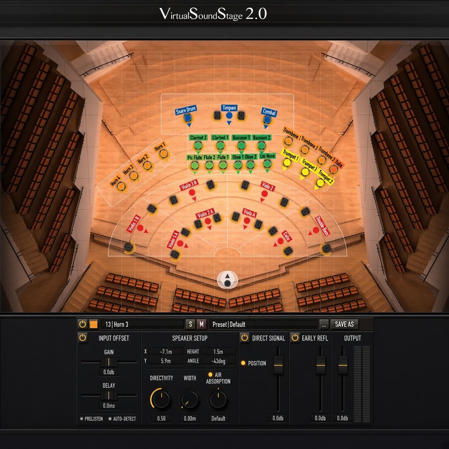The image size is (449, 449).
Task: Select the Viola A marker
Action: coord(247,221)
